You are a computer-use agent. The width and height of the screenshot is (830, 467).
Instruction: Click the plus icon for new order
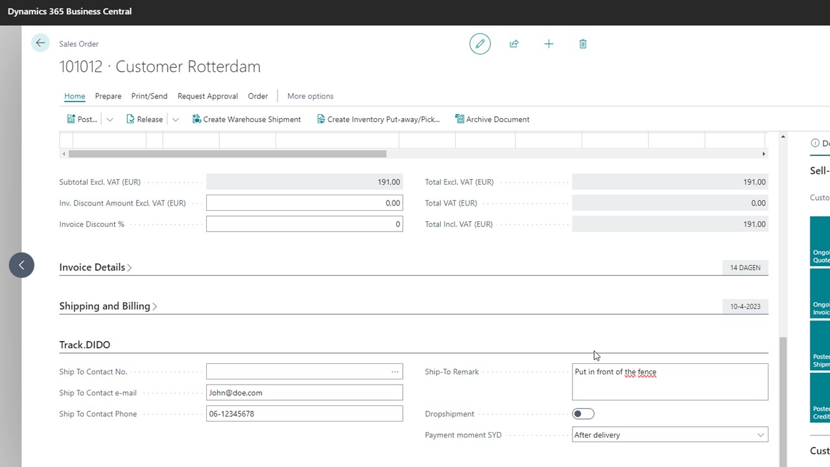click(549, 44)
